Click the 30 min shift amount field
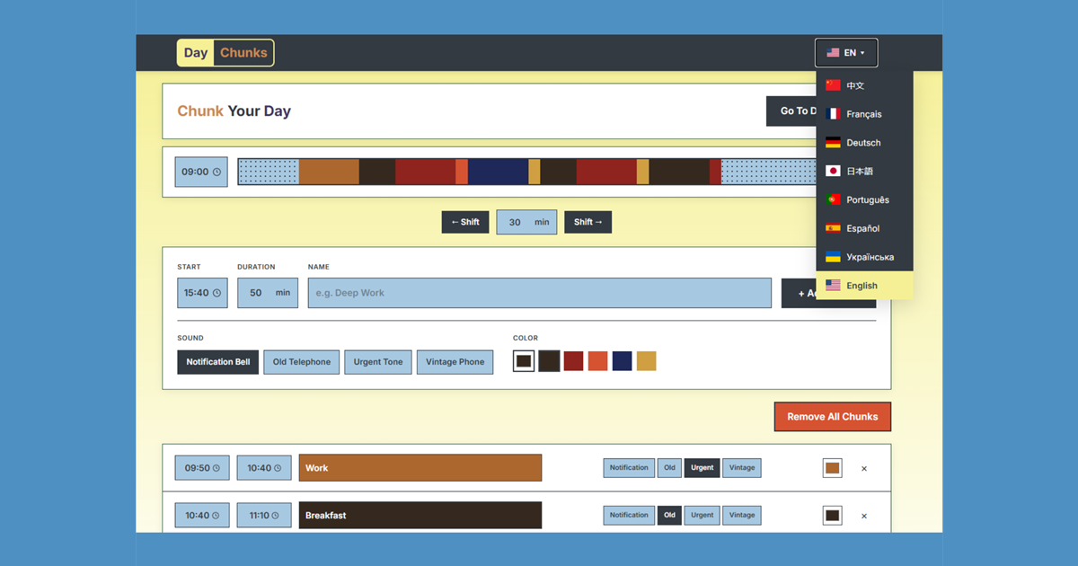The width and height of the screenshot is (1078, 566). tap(526, 222)
